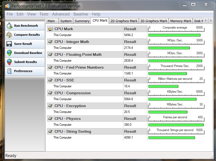Click the chip icon beside CPU - Encryption
Viewport: 216px width, 161px height.
point(50,106)
